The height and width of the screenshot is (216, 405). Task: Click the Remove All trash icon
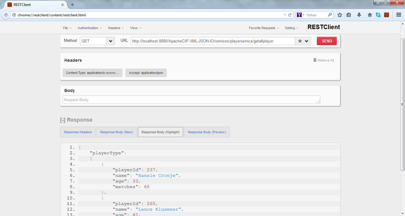315,60
